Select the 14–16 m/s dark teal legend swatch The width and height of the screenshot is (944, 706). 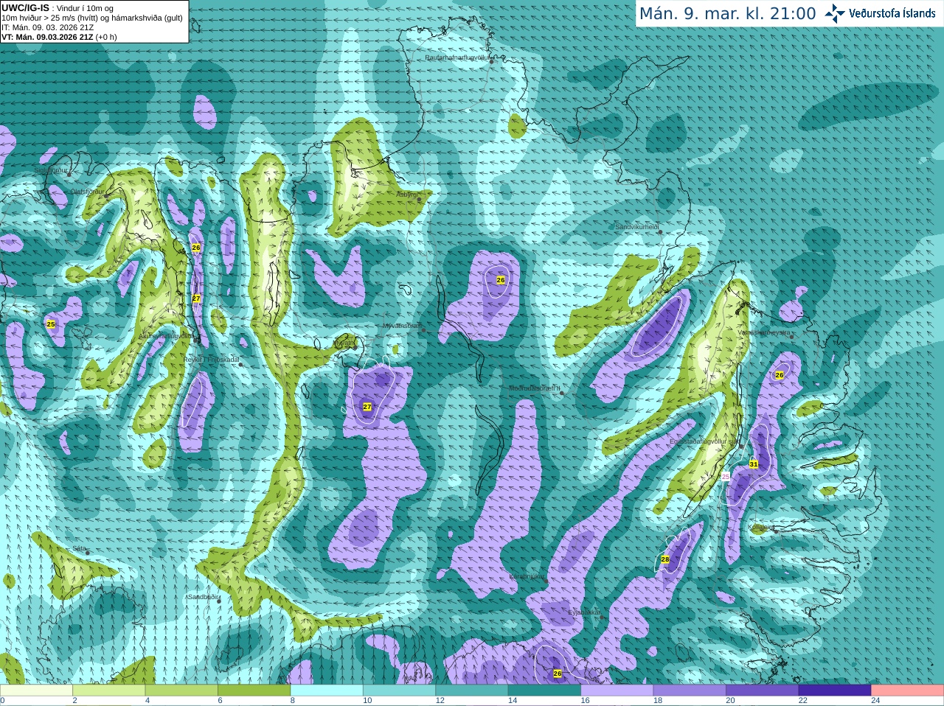point(544,691)
